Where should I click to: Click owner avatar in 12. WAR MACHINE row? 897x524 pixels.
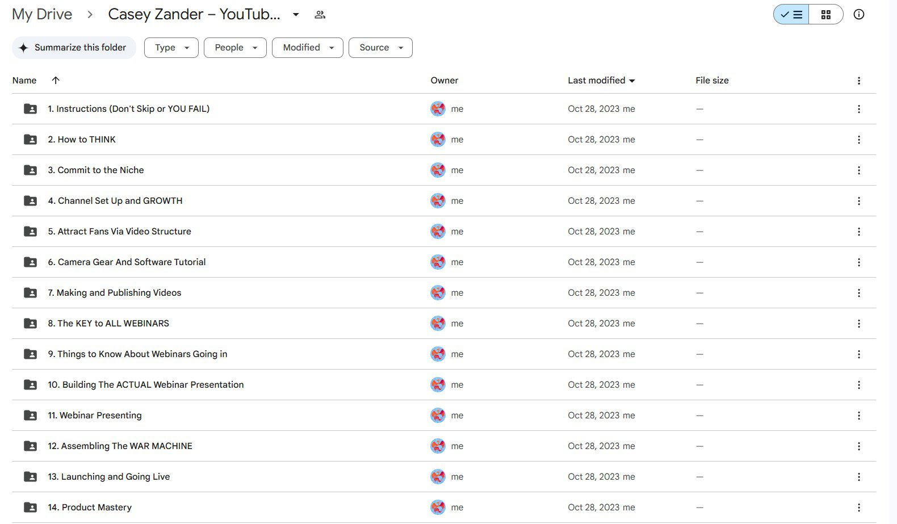tap(438, 446)
